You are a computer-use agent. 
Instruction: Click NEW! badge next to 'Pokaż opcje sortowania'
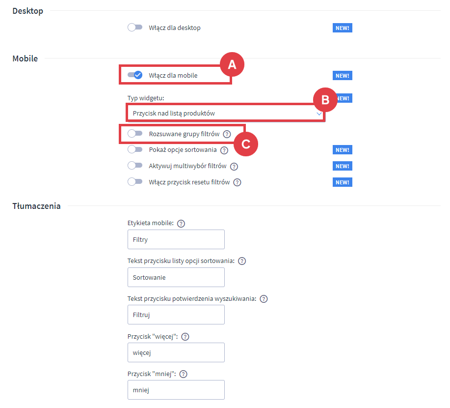click(343, 150)
